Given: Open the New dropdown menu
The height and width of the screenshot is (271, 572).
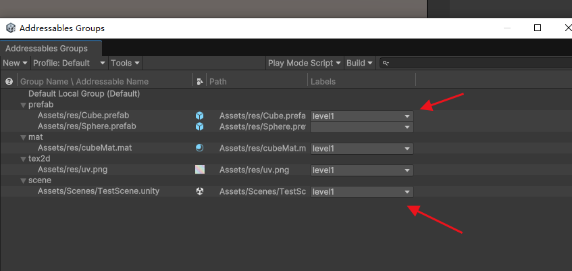Looking at the screenshot, I should pyautogui.click(x=15, y=63).
